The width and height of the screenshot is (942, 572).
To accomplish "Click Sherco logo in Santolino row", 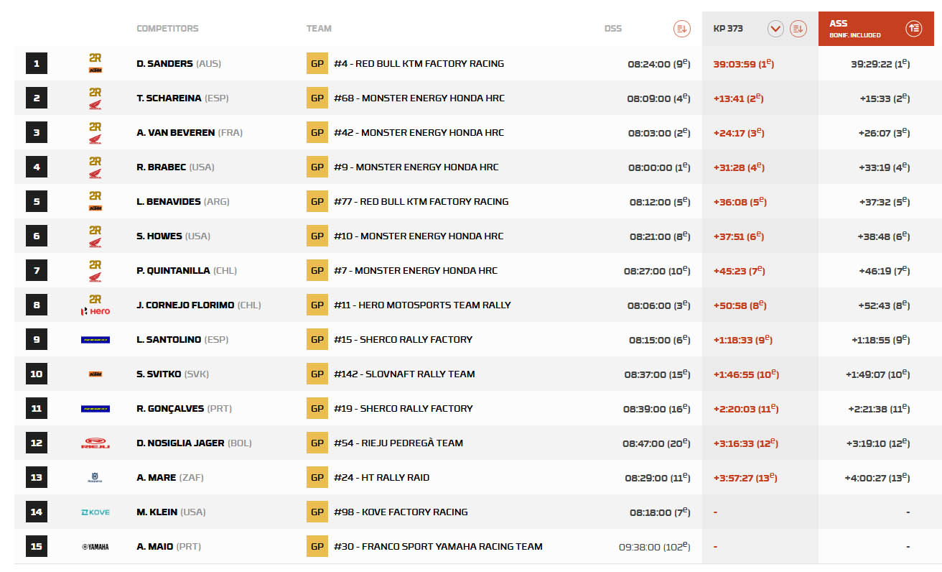I will (95, 339).
